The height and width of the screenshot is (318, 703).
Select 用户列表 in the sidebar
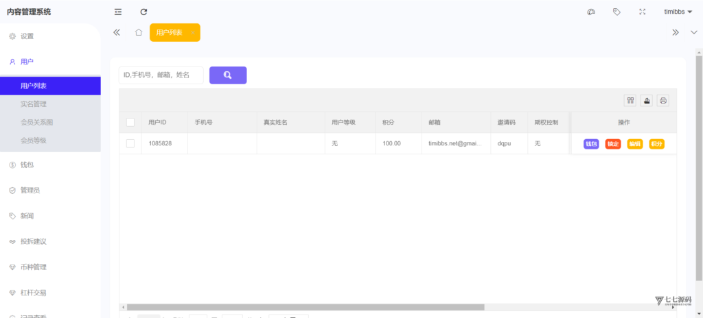50,86
